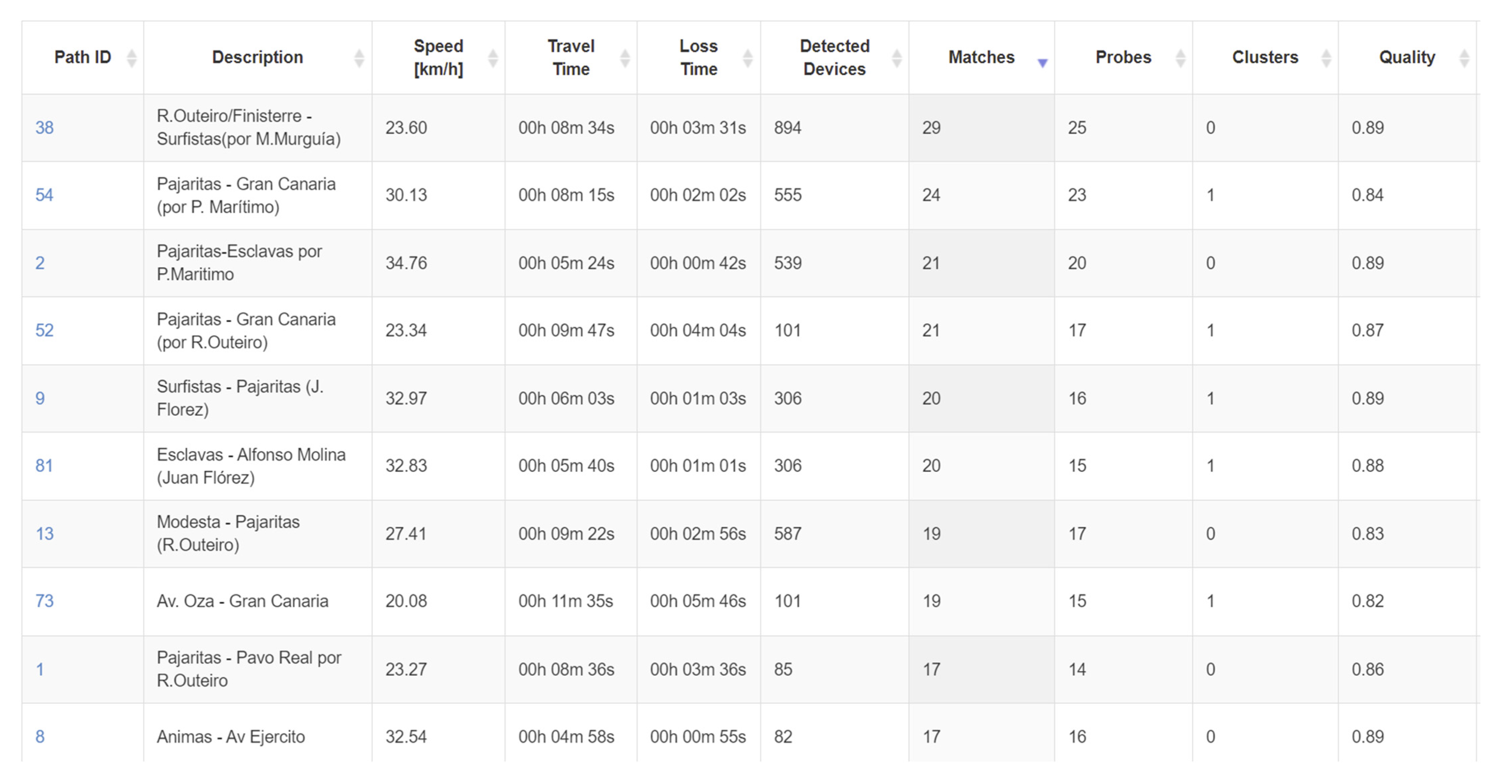Click path ID 73 link

click(x=44, y=601)
